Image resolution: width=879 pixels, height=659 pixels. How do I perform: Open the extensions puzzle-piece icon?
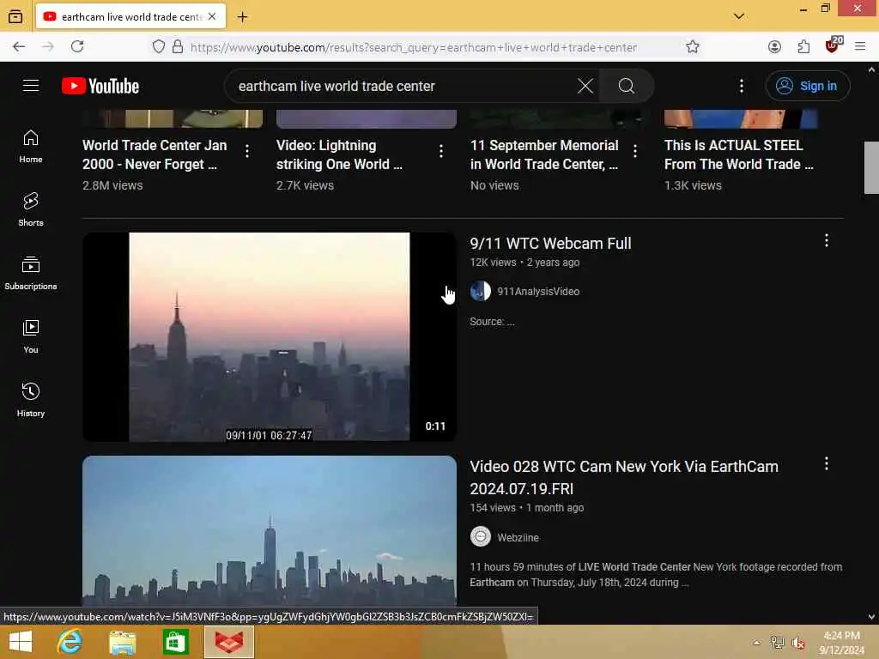pos(803,46)
